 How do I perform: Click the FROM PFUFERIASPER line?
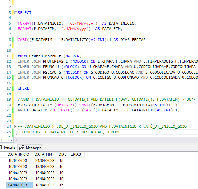coord(50,56)
